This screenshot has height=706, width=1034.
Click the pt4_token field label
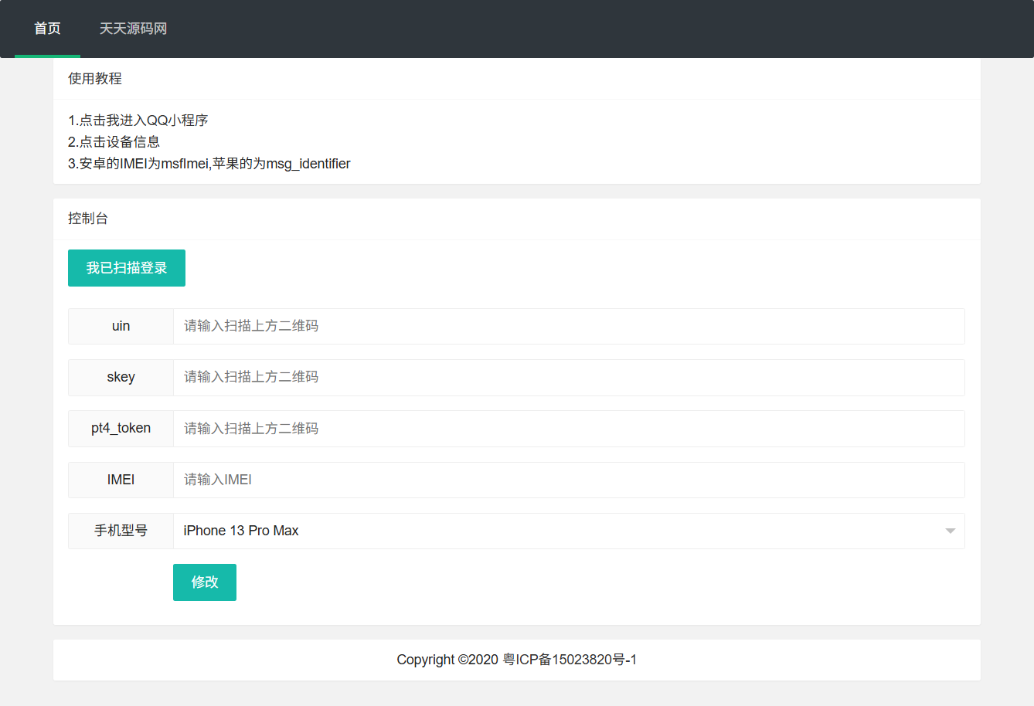click(x=121, y=429)
